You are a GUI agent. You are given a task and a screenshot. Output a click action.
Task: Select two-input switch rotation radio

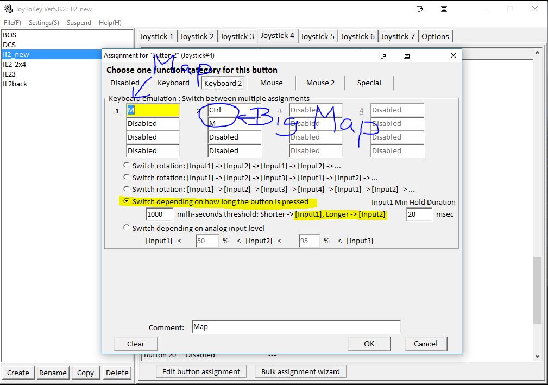click(126, 165)
